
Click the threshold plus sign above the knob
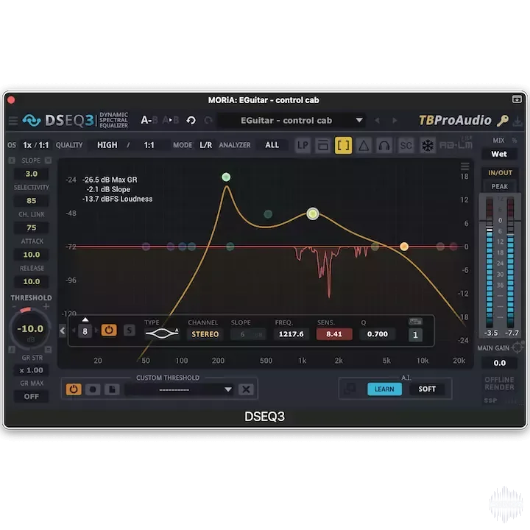pyautogui.click(x=46, y=306)
